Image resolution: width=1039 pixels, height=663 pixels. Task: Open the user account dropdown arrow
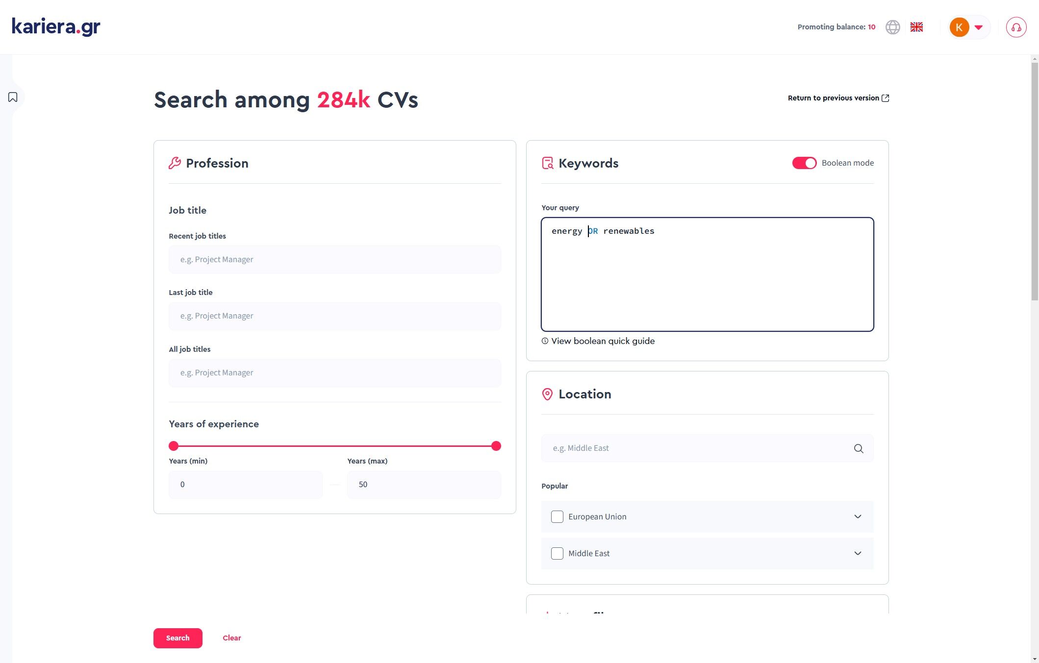[979, 27]
